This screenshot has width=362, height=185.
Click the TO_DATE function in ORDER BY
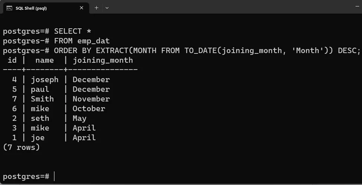200,51
